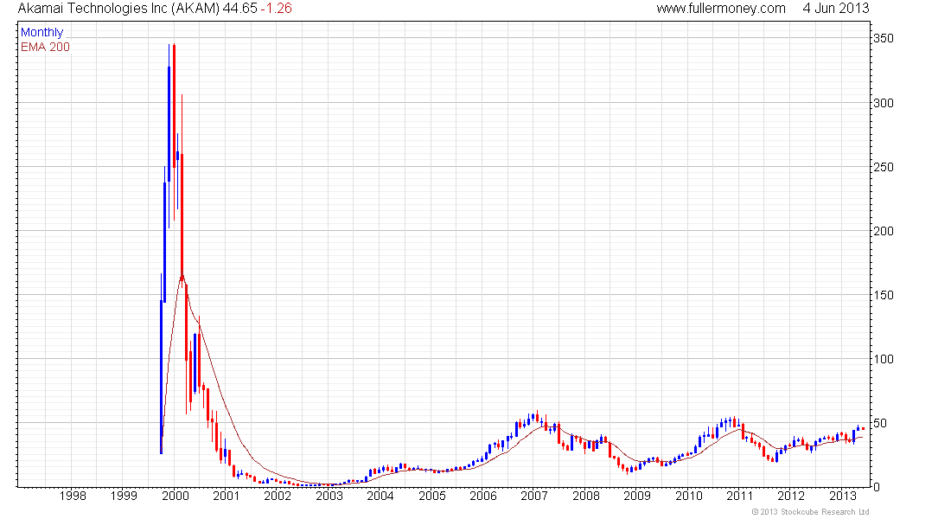This screenshot has width=951, height=519.
Task: Click the 0 price axis label
Action: click(x=877, y=487)
